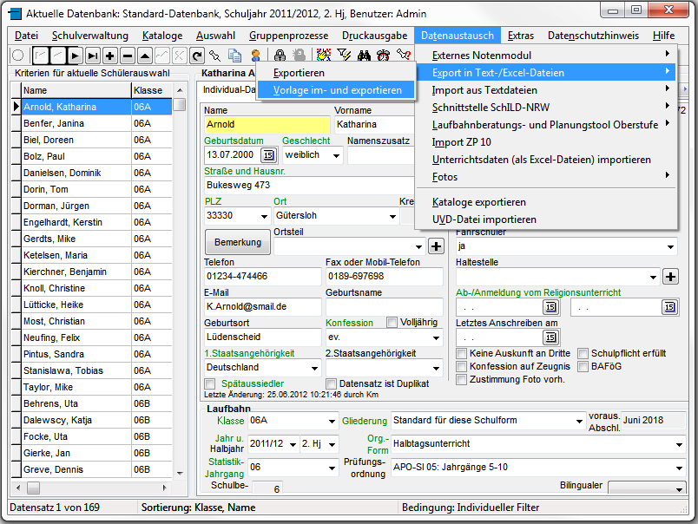Enable the Volljährig checkbox
This screenshot has height=524, width=698.
click(x=392, y=322)
